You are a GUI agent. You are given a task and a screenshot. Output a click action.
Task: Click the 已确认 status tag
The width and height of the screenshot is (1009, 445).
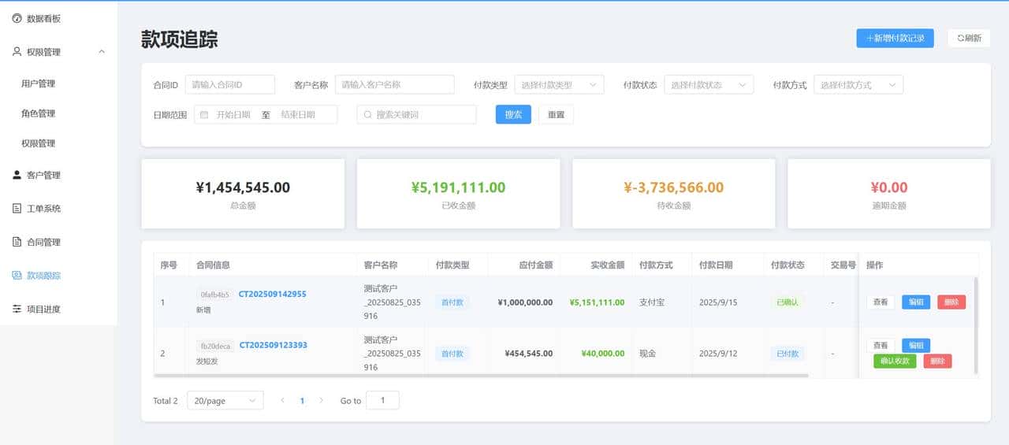(787, 302)
